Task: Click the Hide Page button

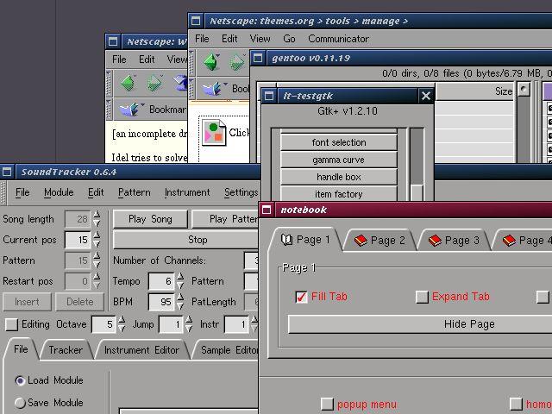Action: 420,324
